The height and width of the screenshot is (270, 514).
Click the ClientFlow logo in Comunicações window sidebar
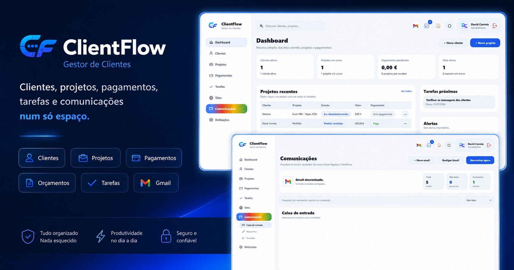click(x=243, y=145)
